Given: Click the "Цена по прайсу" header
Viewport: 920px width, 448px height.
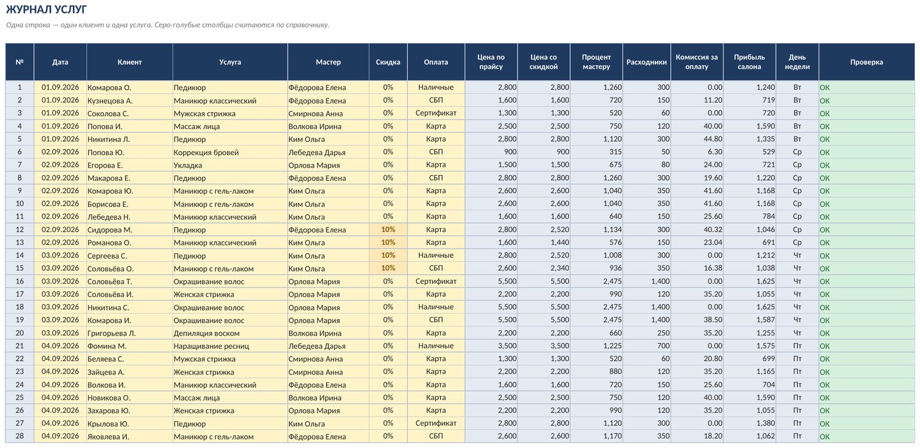Looking at the screenshot, I should tap(491, 62).
